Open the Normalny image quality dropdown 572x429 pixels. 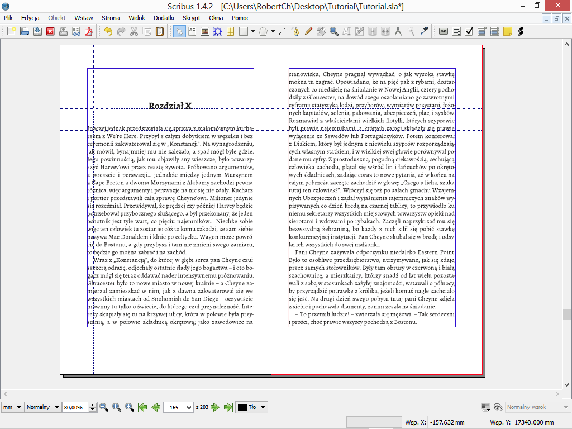[x=42, y=407]
